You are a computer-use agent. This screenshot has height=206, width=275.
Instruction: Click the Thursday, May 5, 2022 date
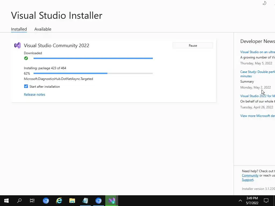pyautogui.click(x=256, y=63)
